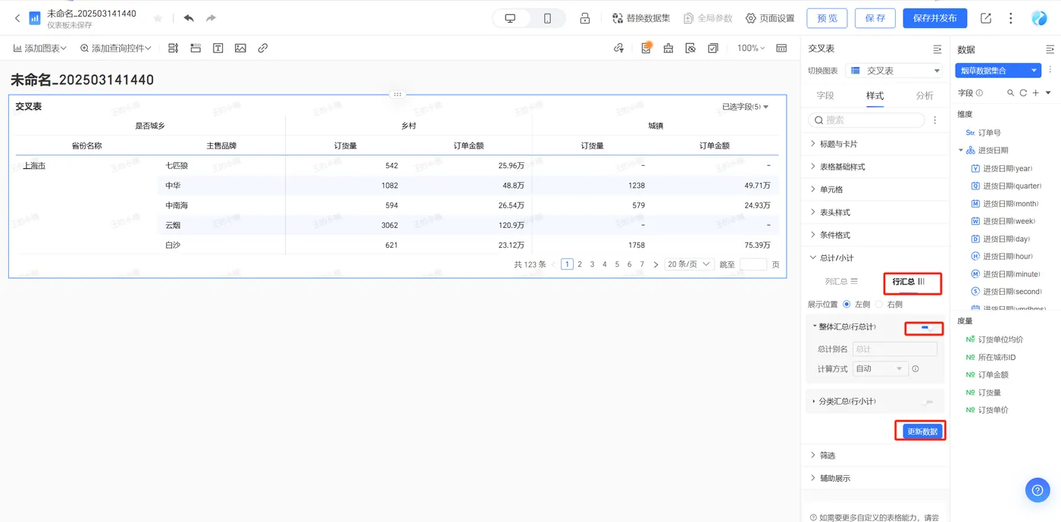Click the tab container icon in toolbar
Image resolution: width=1061 pixels, height=522 pixels.
(196, 48)
